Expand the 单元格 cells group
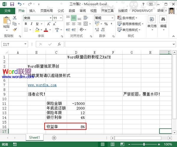The height and width of the screenshot is (147, 177). [x=152, y=23]
